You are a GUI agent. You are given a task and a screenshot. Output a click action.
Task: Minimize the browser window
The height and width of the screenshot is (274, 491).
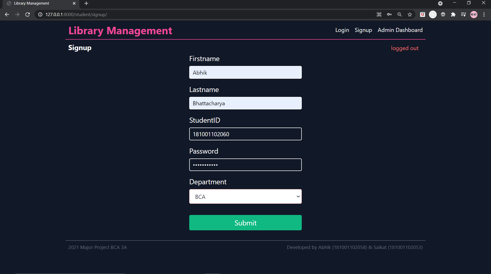tap(454, 3)
